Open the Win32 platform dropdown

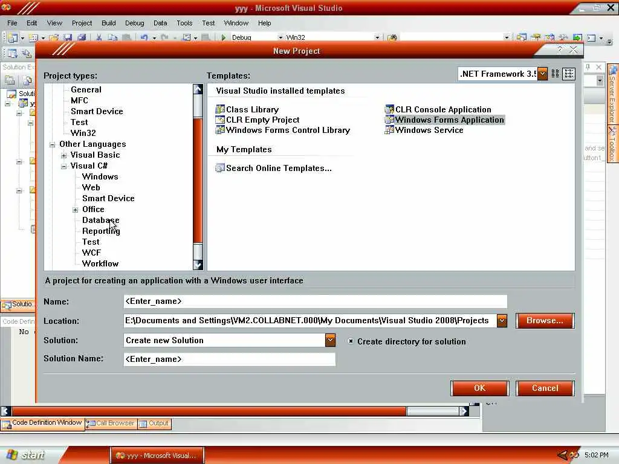[x=377, y=37]
